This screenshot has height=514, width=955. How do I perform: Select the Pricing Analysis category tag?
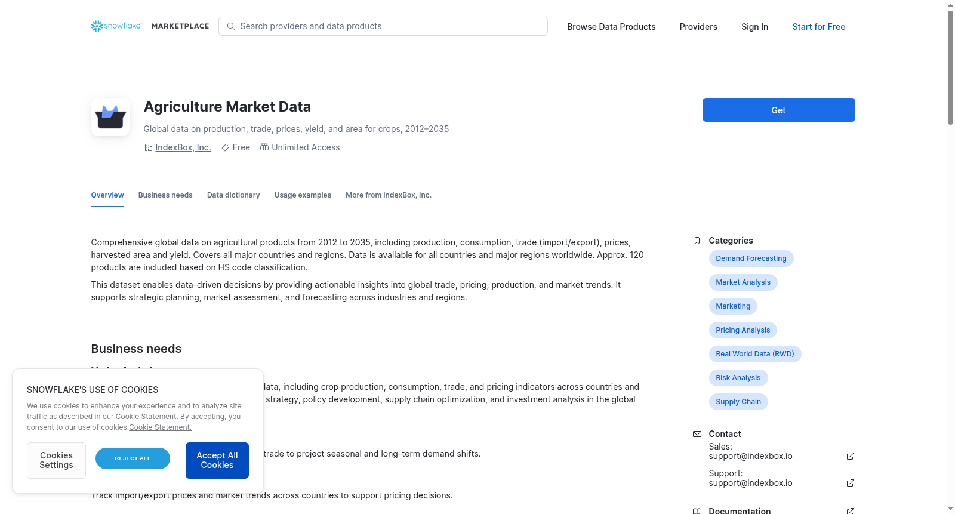[743, 330]
